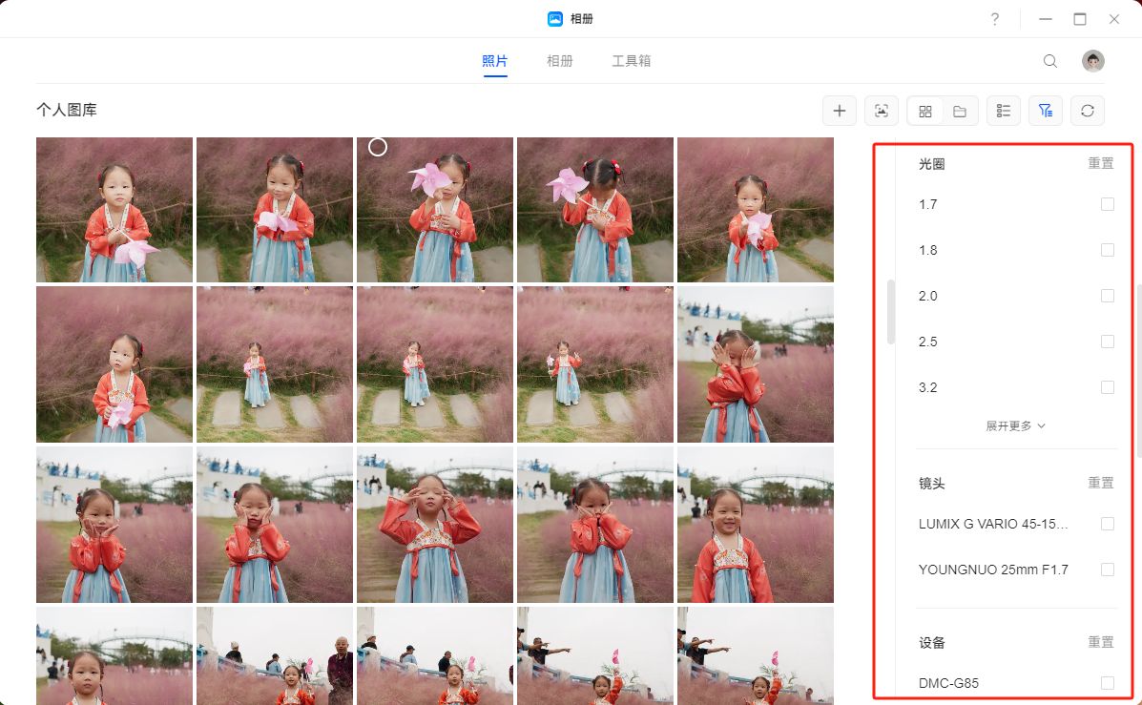This screenshot has width=1142, height=705.
Task: Expand more aperture options 展开更多
Action: point(1015,426)
